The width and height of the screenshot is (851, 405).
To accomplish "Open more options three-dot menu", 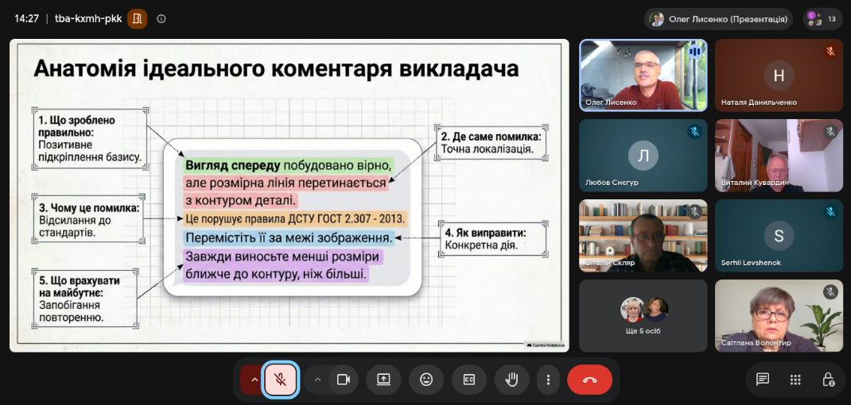I will 549,380.
